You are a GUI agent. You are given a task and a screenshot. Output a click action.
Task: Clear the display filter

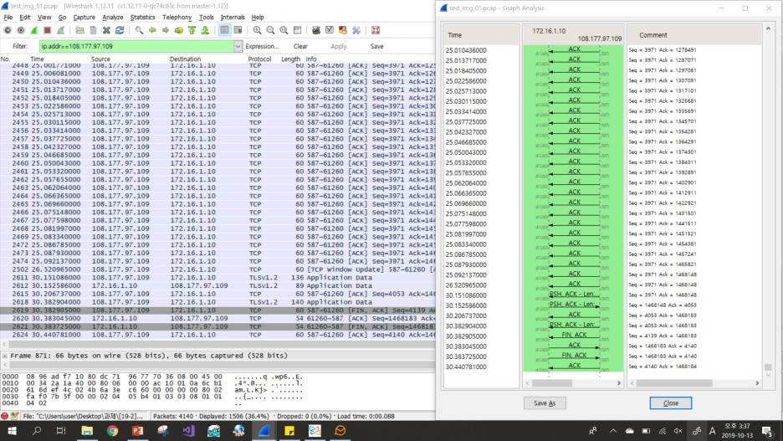click(x=300, y=47)
